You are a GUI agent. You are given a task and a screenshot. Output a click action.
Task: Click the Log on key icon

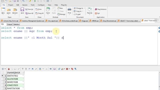pos(30,1)
